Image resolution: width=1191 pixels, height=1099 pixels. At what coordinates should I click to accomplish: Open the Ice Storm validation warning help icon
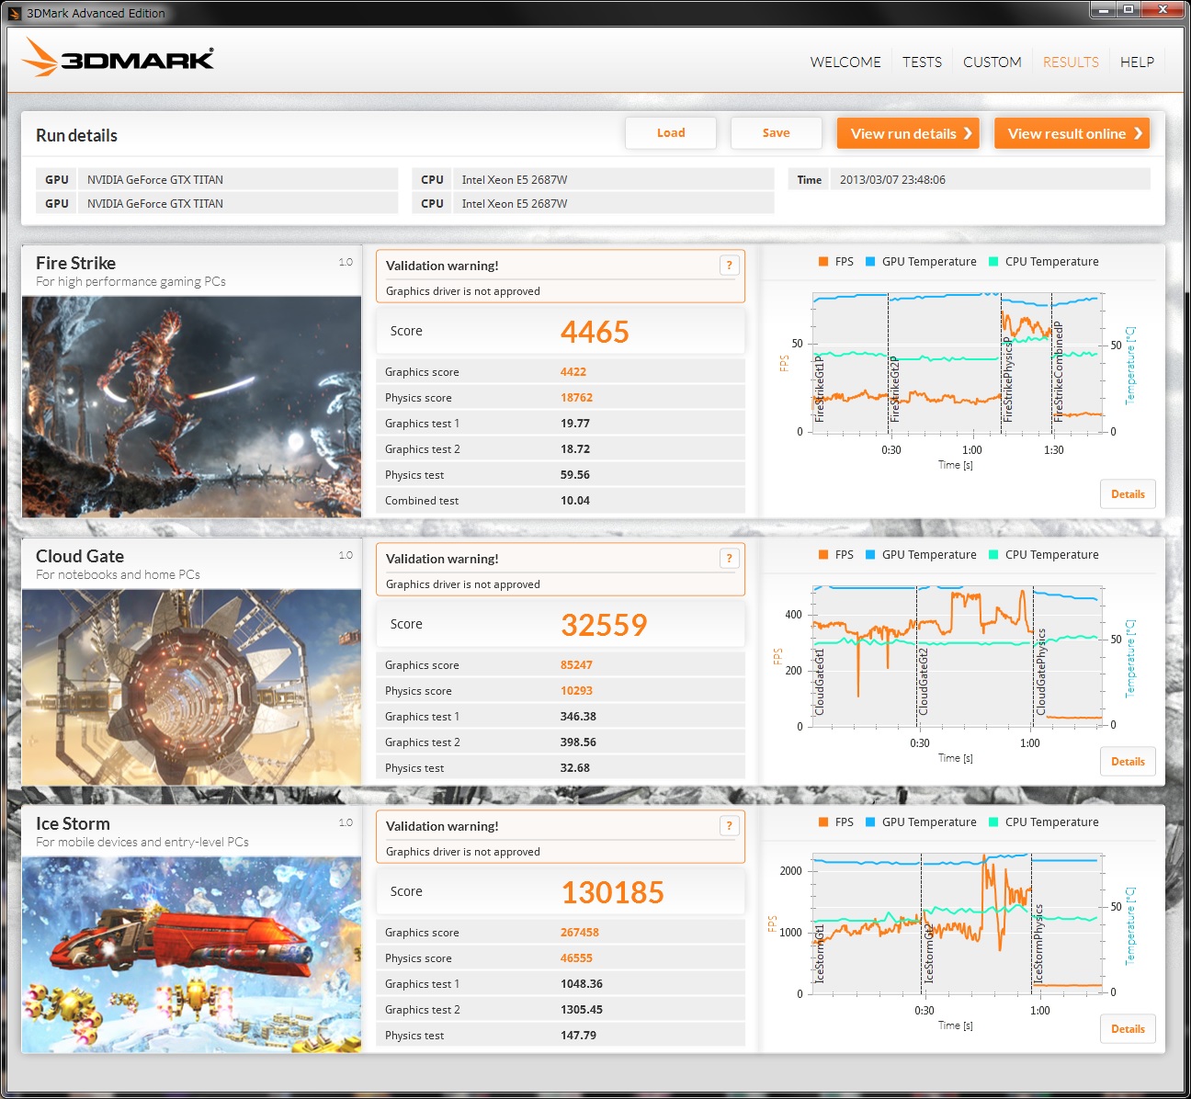tap(730, 826)
